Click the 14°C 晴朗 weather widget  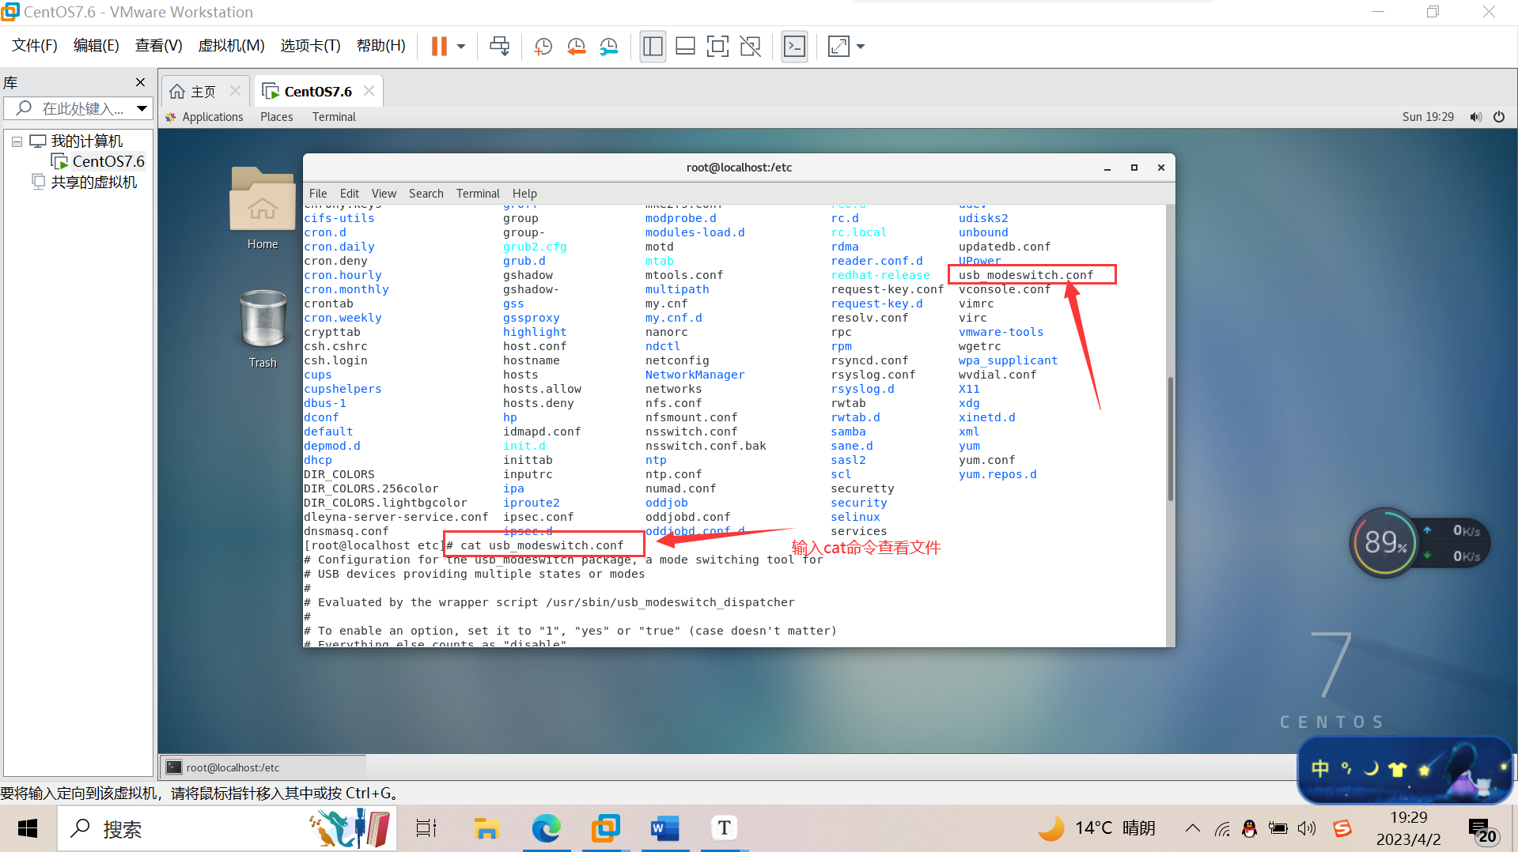point(1096,827)
